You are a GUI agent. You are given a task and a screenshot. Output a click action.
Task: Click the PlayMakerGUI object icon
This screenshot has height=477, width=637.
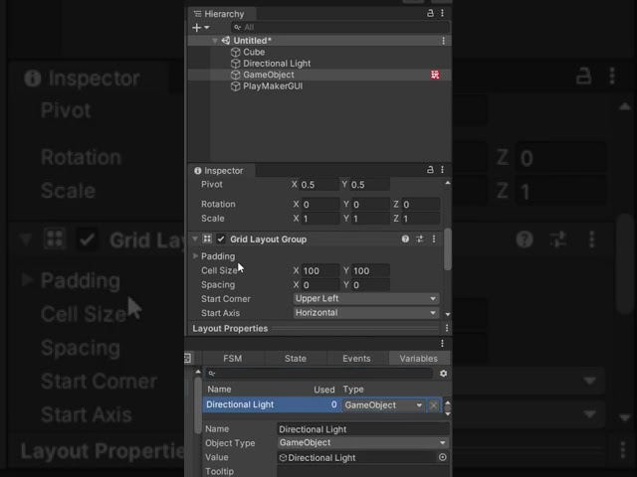pos(235,86)
